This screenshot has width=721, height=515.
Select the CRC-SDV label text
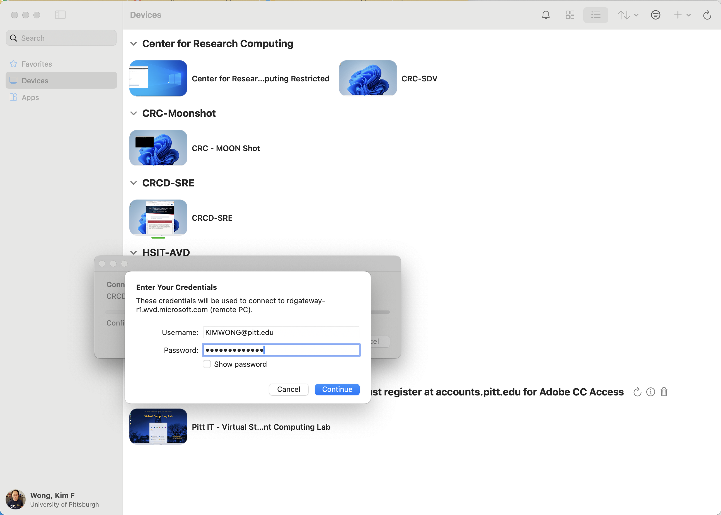(419, 79)
